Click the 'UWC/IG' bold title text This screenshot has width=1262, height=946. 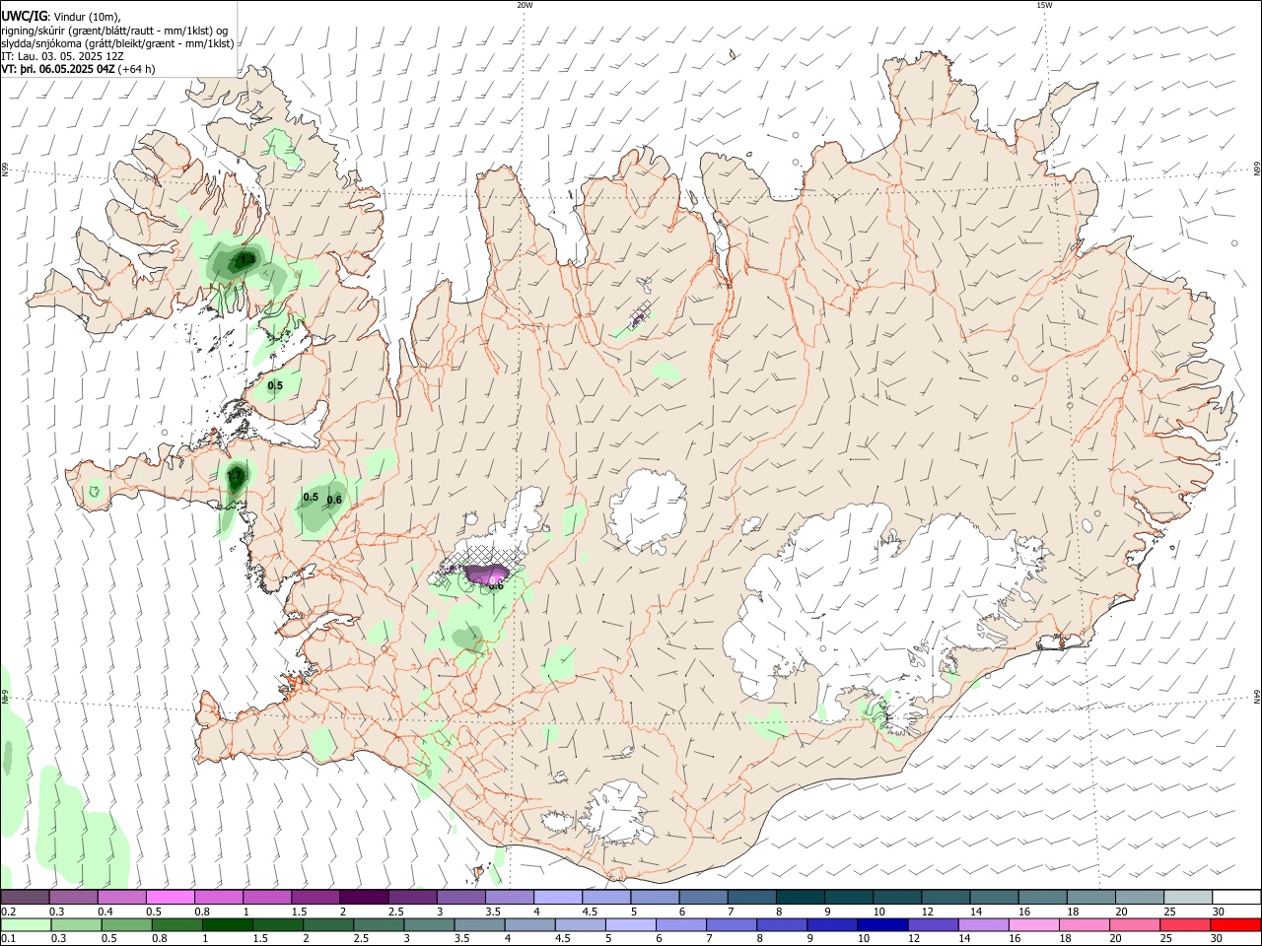tap(24, 17)
